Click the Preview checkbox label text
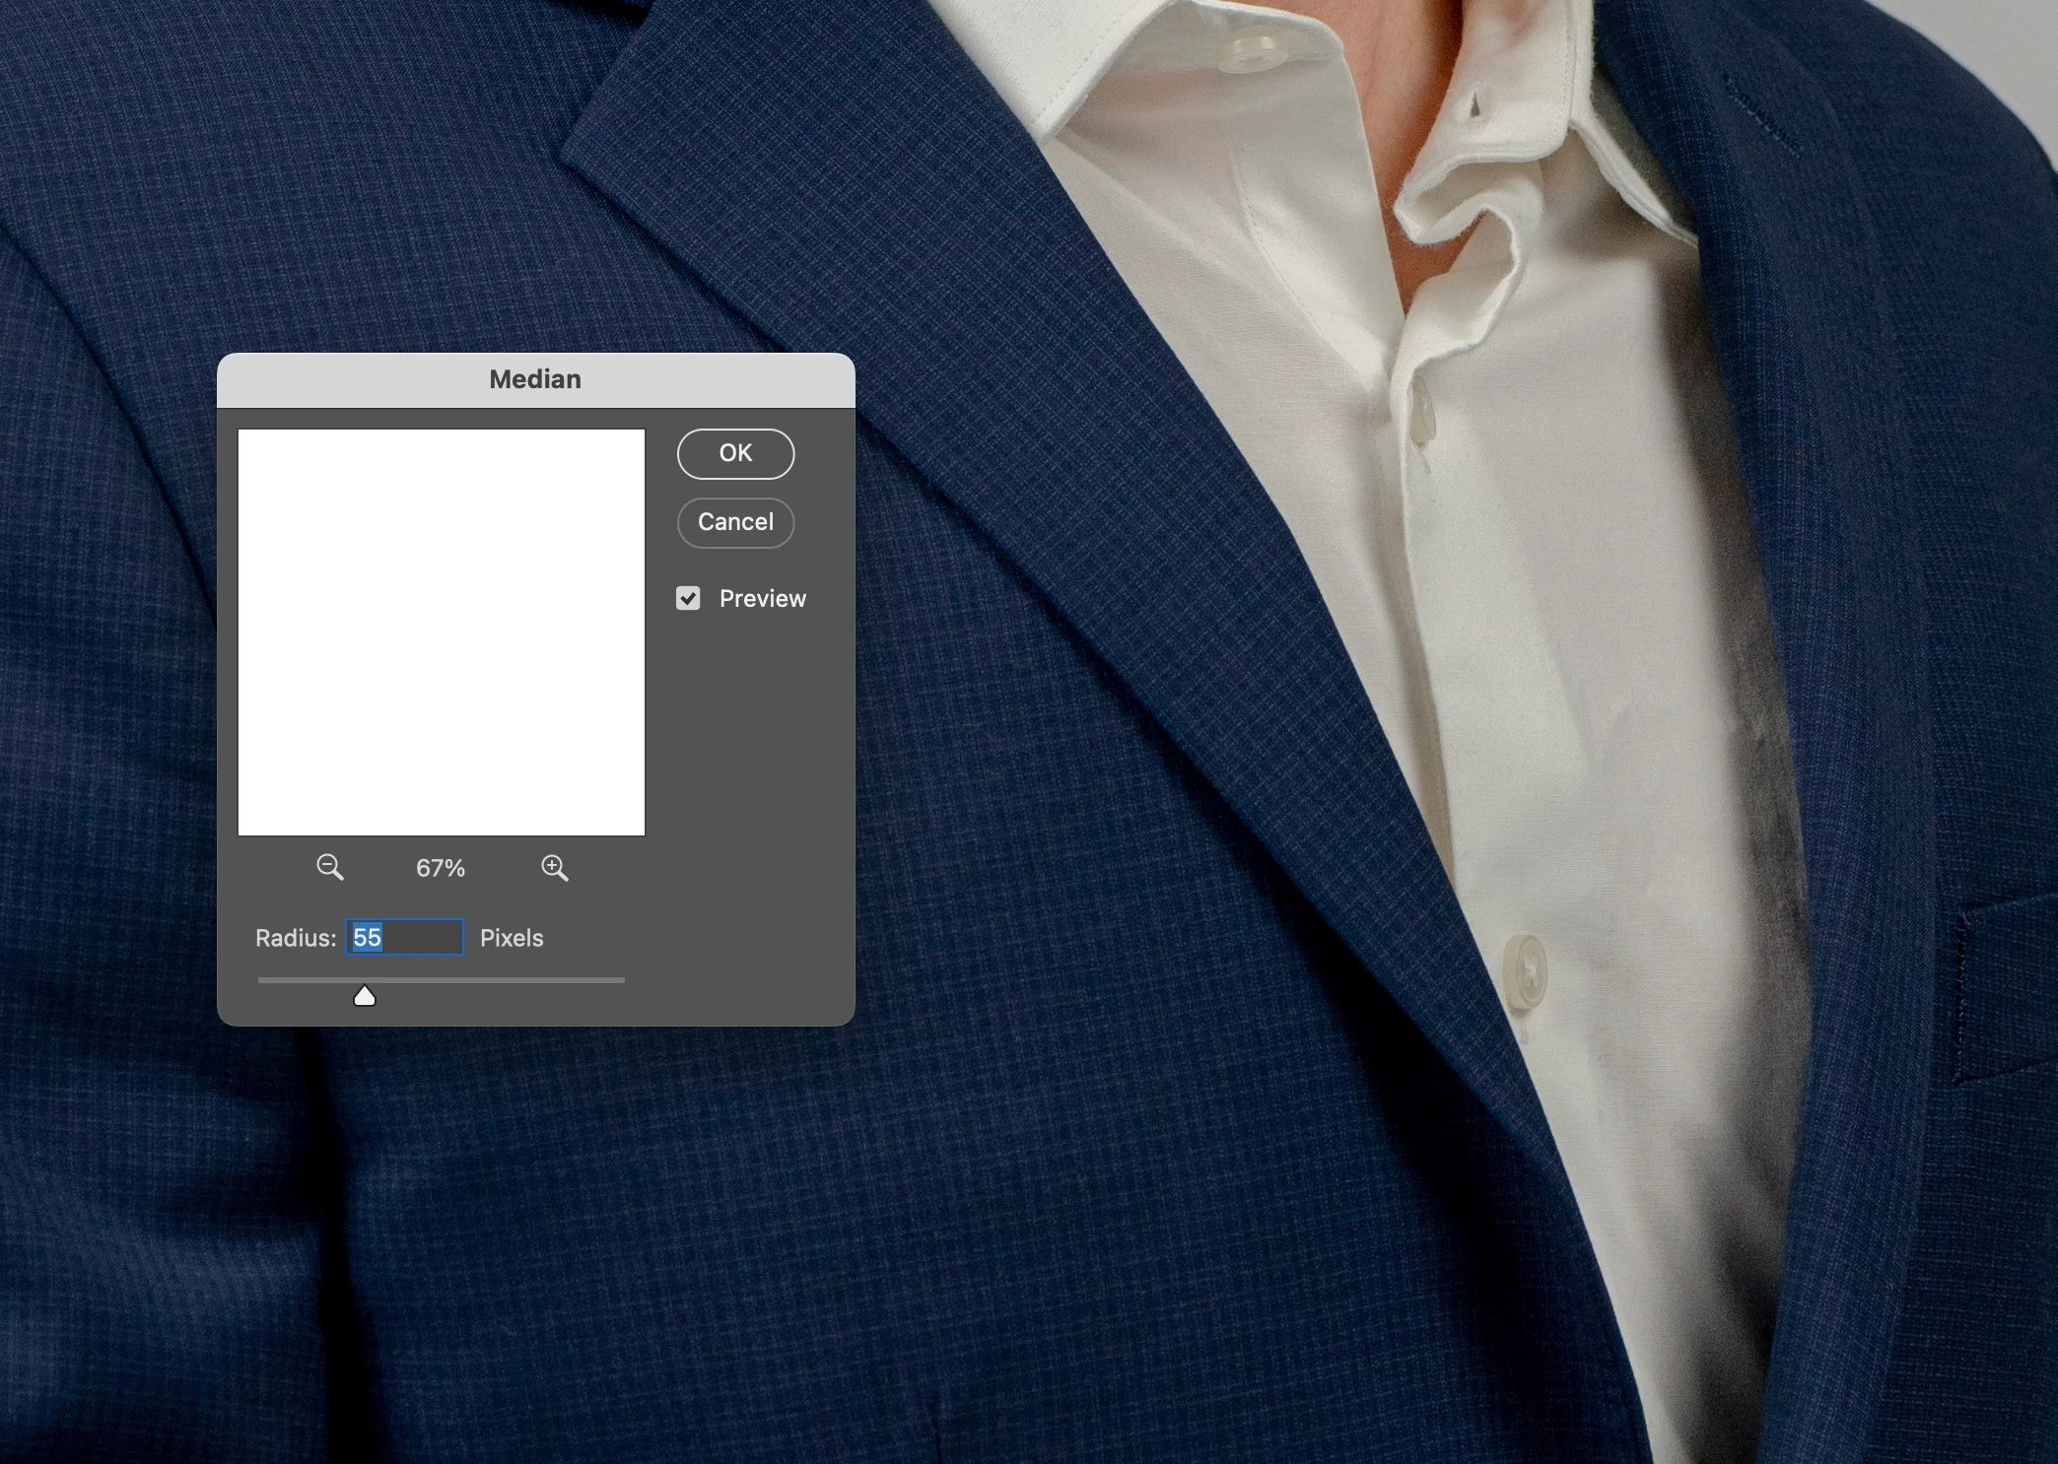The image size is (2058, 1464). pos(762,598)
